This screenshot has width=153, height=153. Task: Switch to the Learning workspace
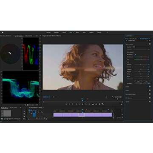pyautogui.click(x=48, y=32)
